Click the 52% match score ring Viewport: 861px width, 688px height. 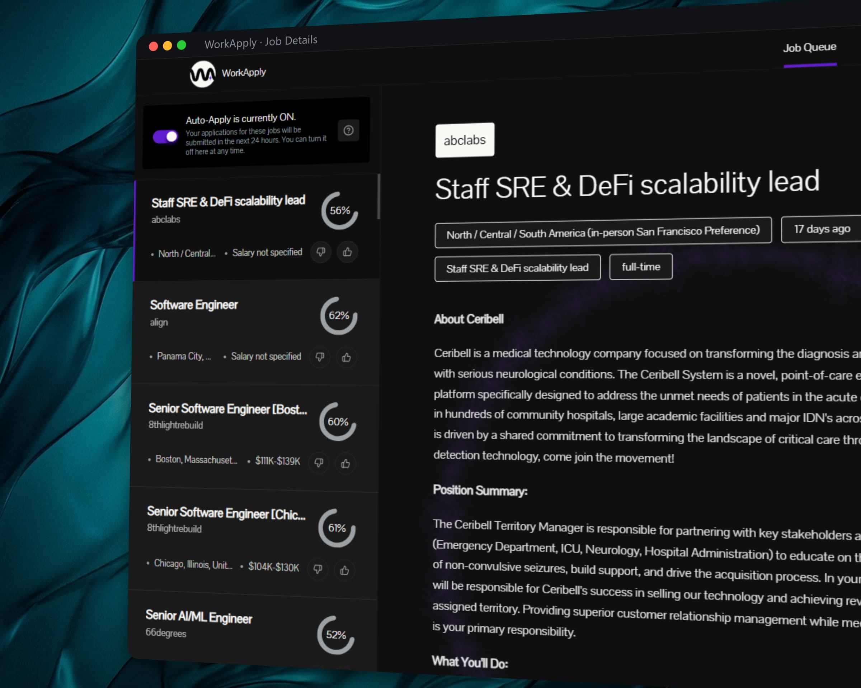pyautogui.click(x=335, y=635)
